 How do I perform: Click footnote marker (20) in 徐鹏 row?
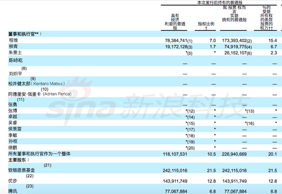[191, 148]
